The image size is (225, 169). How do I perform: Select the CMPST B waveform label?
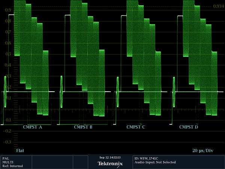(x=83, y=127)
